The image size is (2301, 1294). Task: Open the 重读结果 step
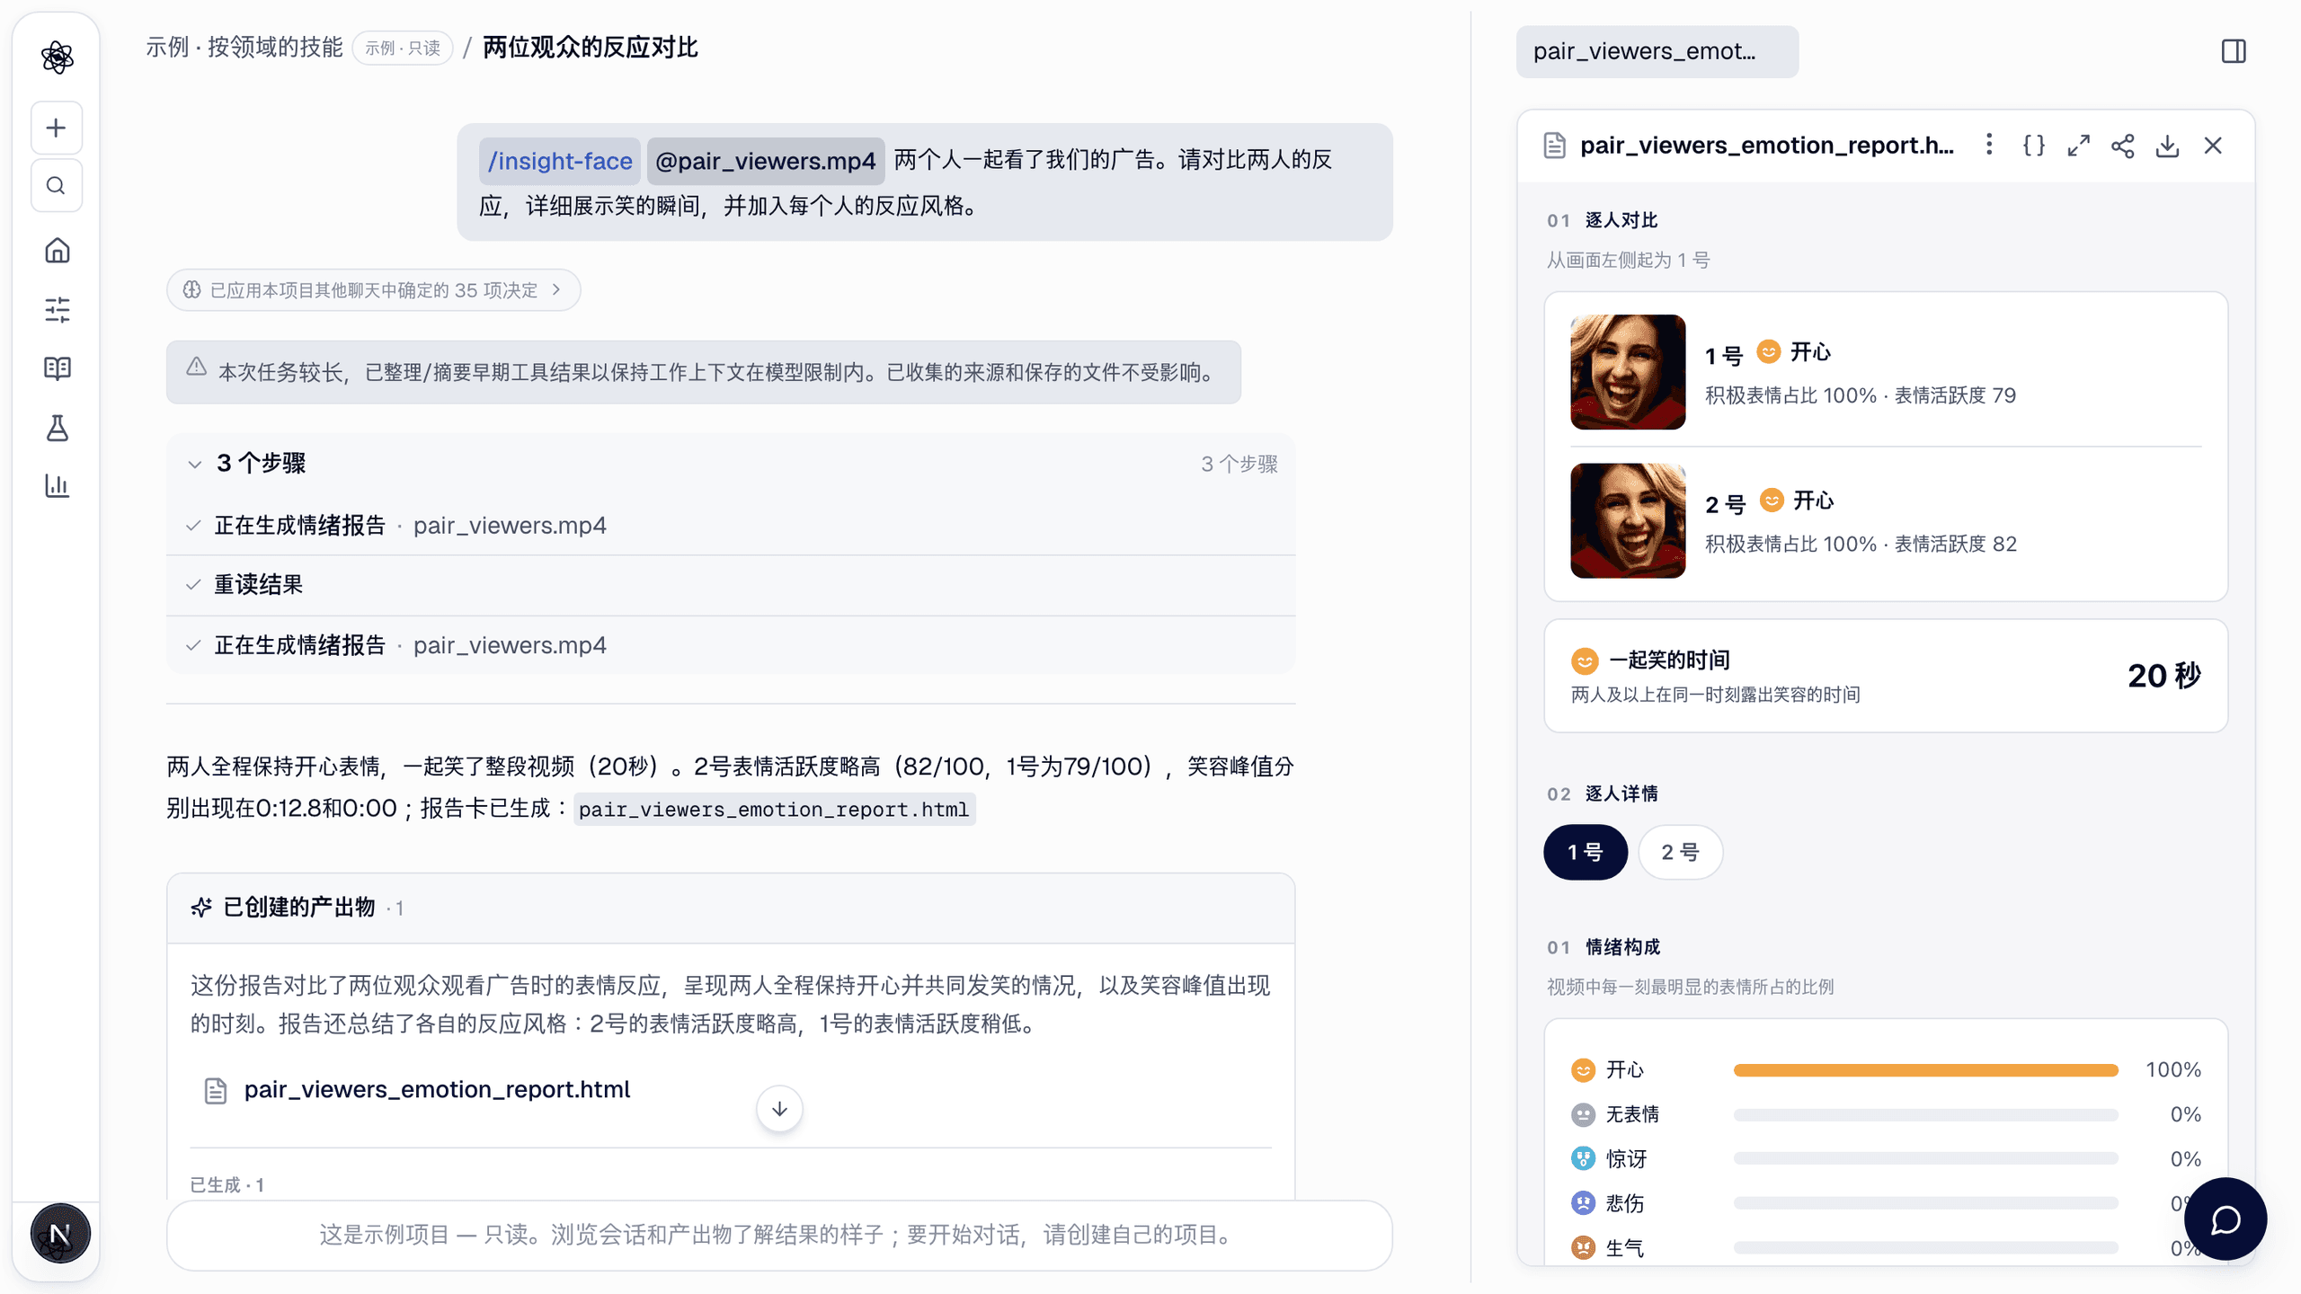[x=730, y=585]
